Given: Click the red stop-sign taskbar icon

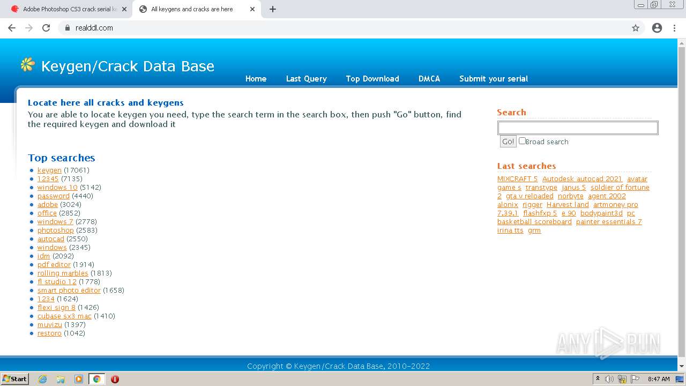Looking at the screenshot, I should 115,379.
